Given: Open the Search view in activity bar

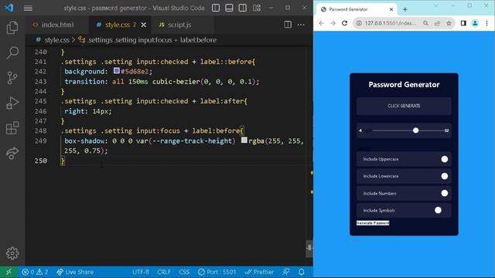Looking at the screenshot, I should [12, 53].
